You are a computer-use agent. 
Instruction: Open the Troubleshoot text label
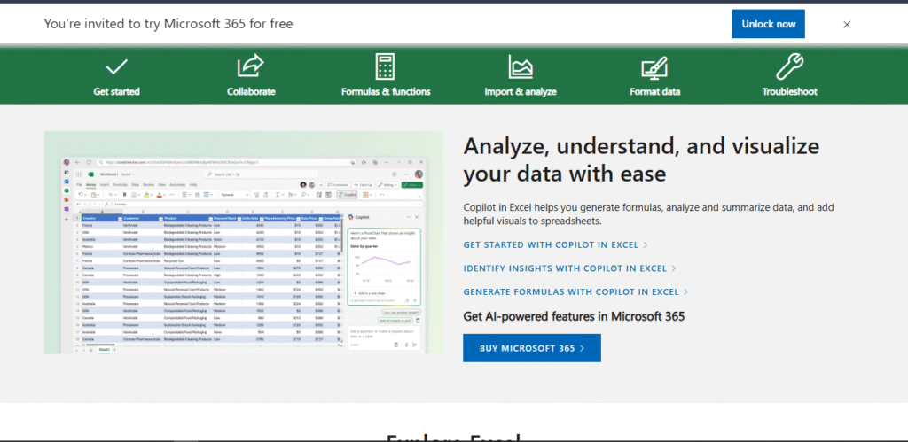[789, 91]
